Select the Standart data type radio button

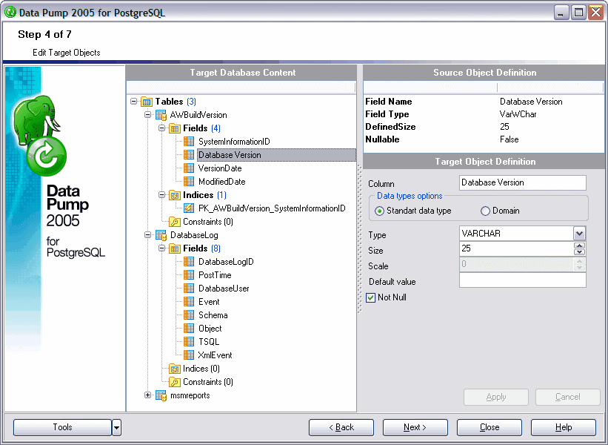(380, 211)
